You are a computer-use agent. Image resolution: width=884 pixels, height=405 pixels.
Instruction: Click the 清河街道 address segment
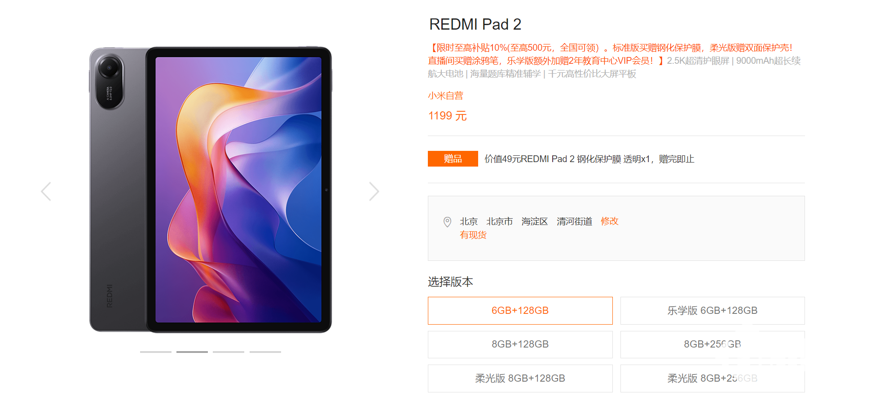point(574,221)
